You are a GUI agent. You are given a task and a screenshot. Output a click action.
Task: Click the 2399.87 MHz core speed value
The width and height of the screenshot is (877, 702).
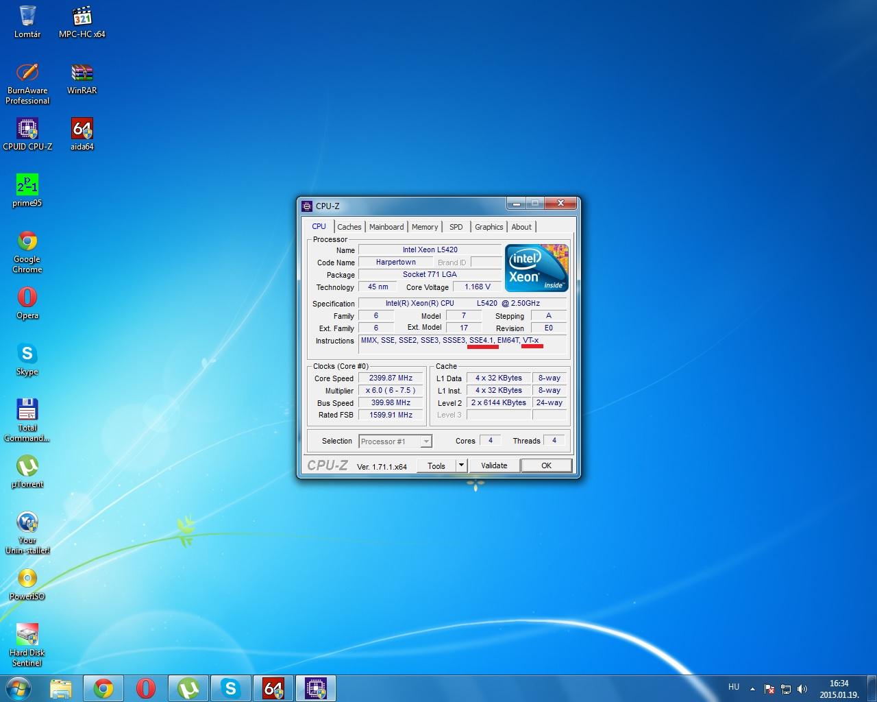pos(391,378)
